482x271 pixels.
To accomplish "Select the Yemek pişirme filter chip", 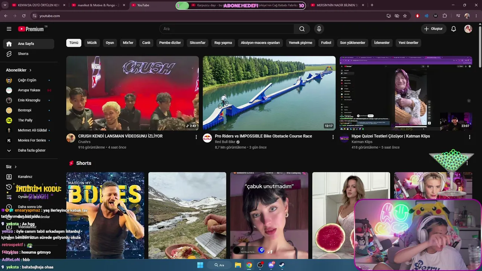I will coord(300,43).
